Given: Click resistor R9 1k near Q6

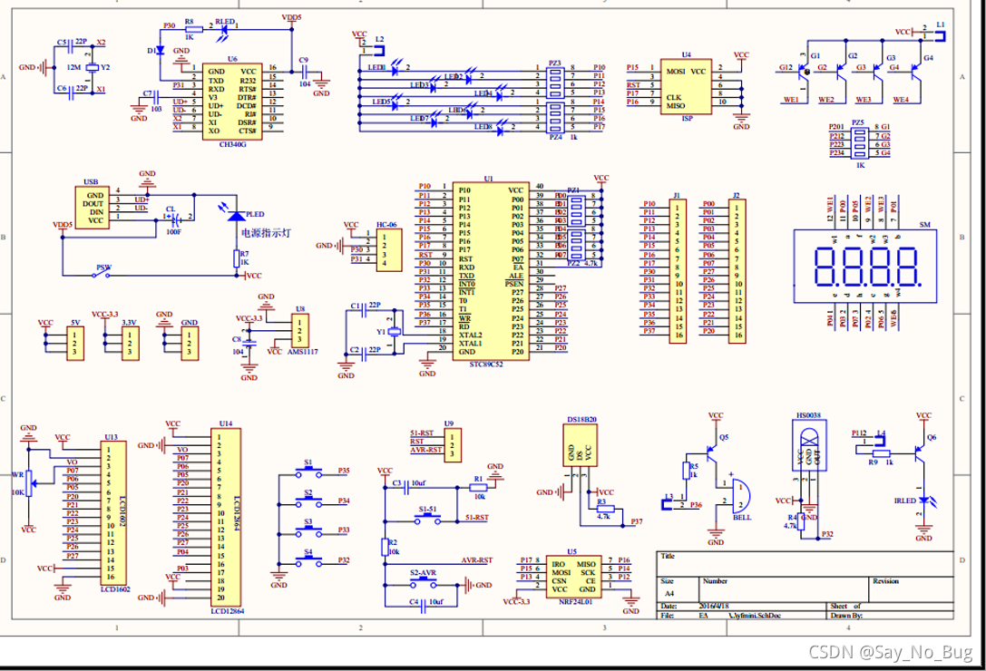Looking at the screenshot, I should click(882, 452).
